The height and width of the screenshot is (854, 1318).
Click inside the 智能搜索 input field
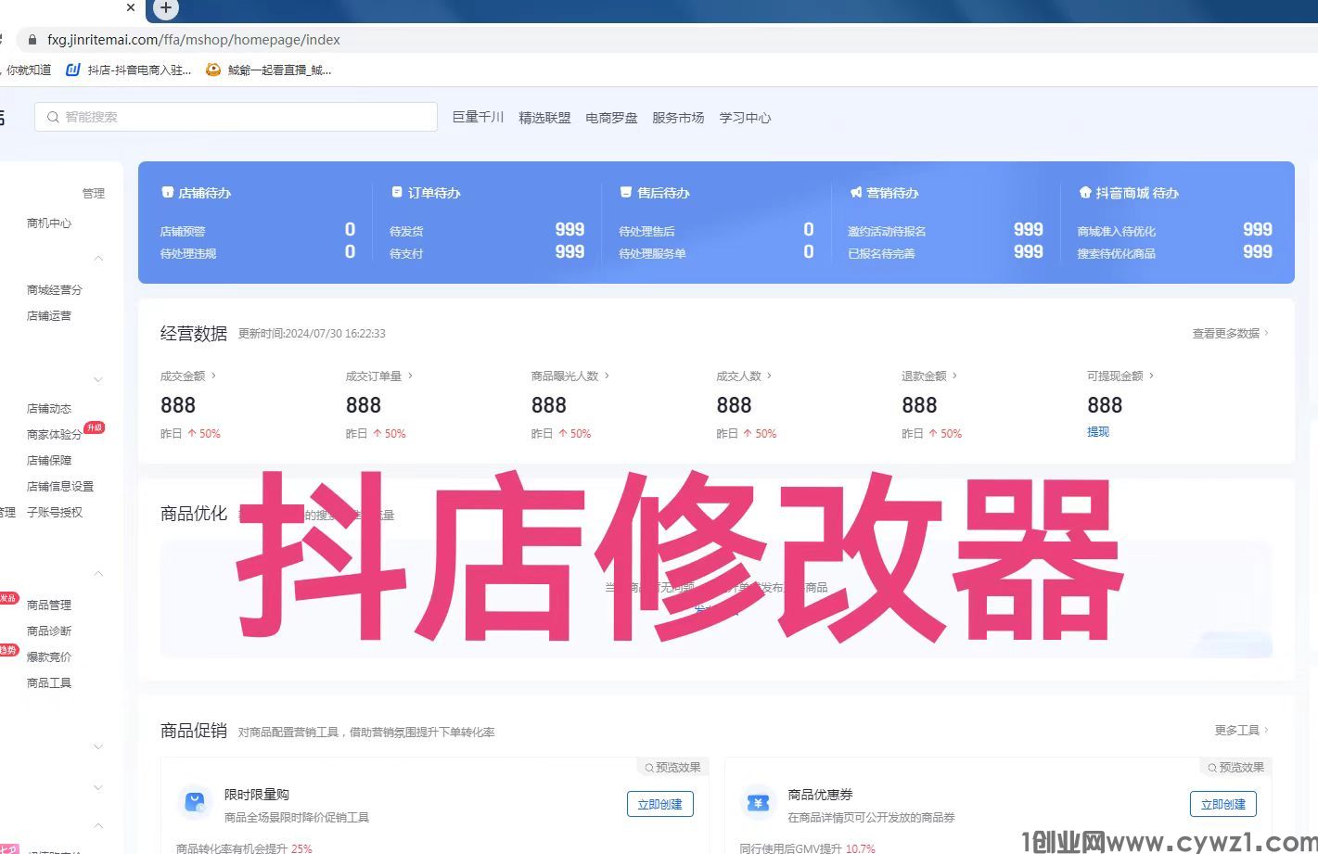click(x=232, y=117)
